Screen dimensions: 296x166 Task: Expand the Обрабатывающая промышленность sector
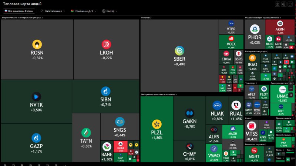(263, 17)
